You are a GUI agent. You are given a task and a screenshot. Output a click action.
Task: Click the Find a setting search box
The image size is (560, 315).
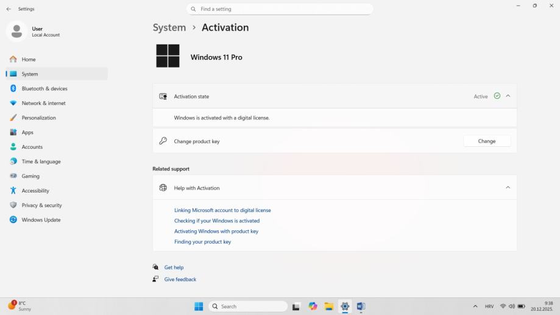coord(280,9)
